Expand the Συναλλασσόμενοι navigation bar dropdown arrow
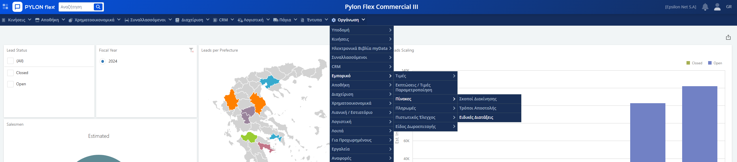 point(170,20)
